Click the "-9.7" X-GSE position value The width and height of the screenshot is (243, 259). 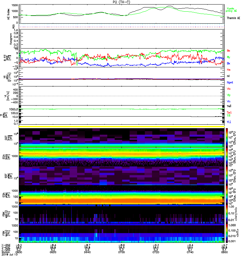pyautogui.click(x=224, y=245)
